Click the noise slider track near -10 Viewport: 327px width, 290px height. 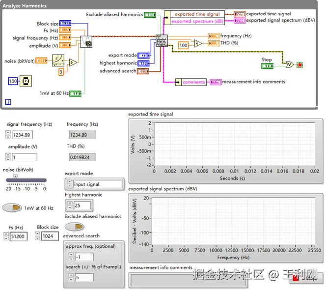(27, 180)
